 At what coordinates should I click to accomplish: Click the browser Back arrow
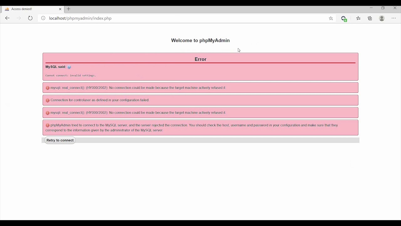tap(7, 18)
